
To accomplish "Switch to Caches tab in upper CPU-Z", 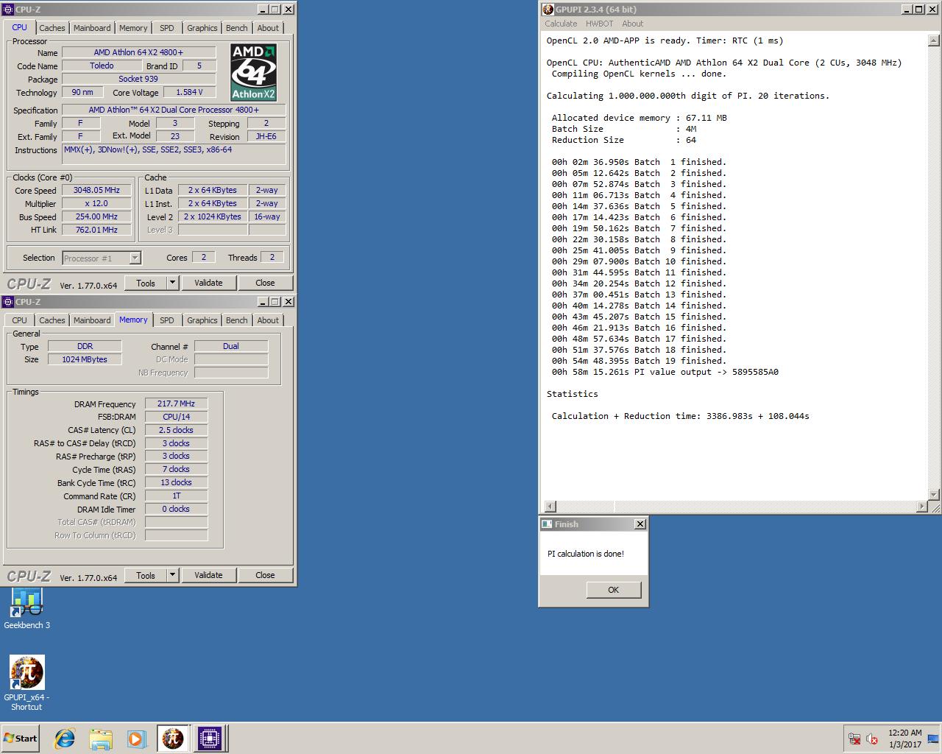I will click(52, 28).
